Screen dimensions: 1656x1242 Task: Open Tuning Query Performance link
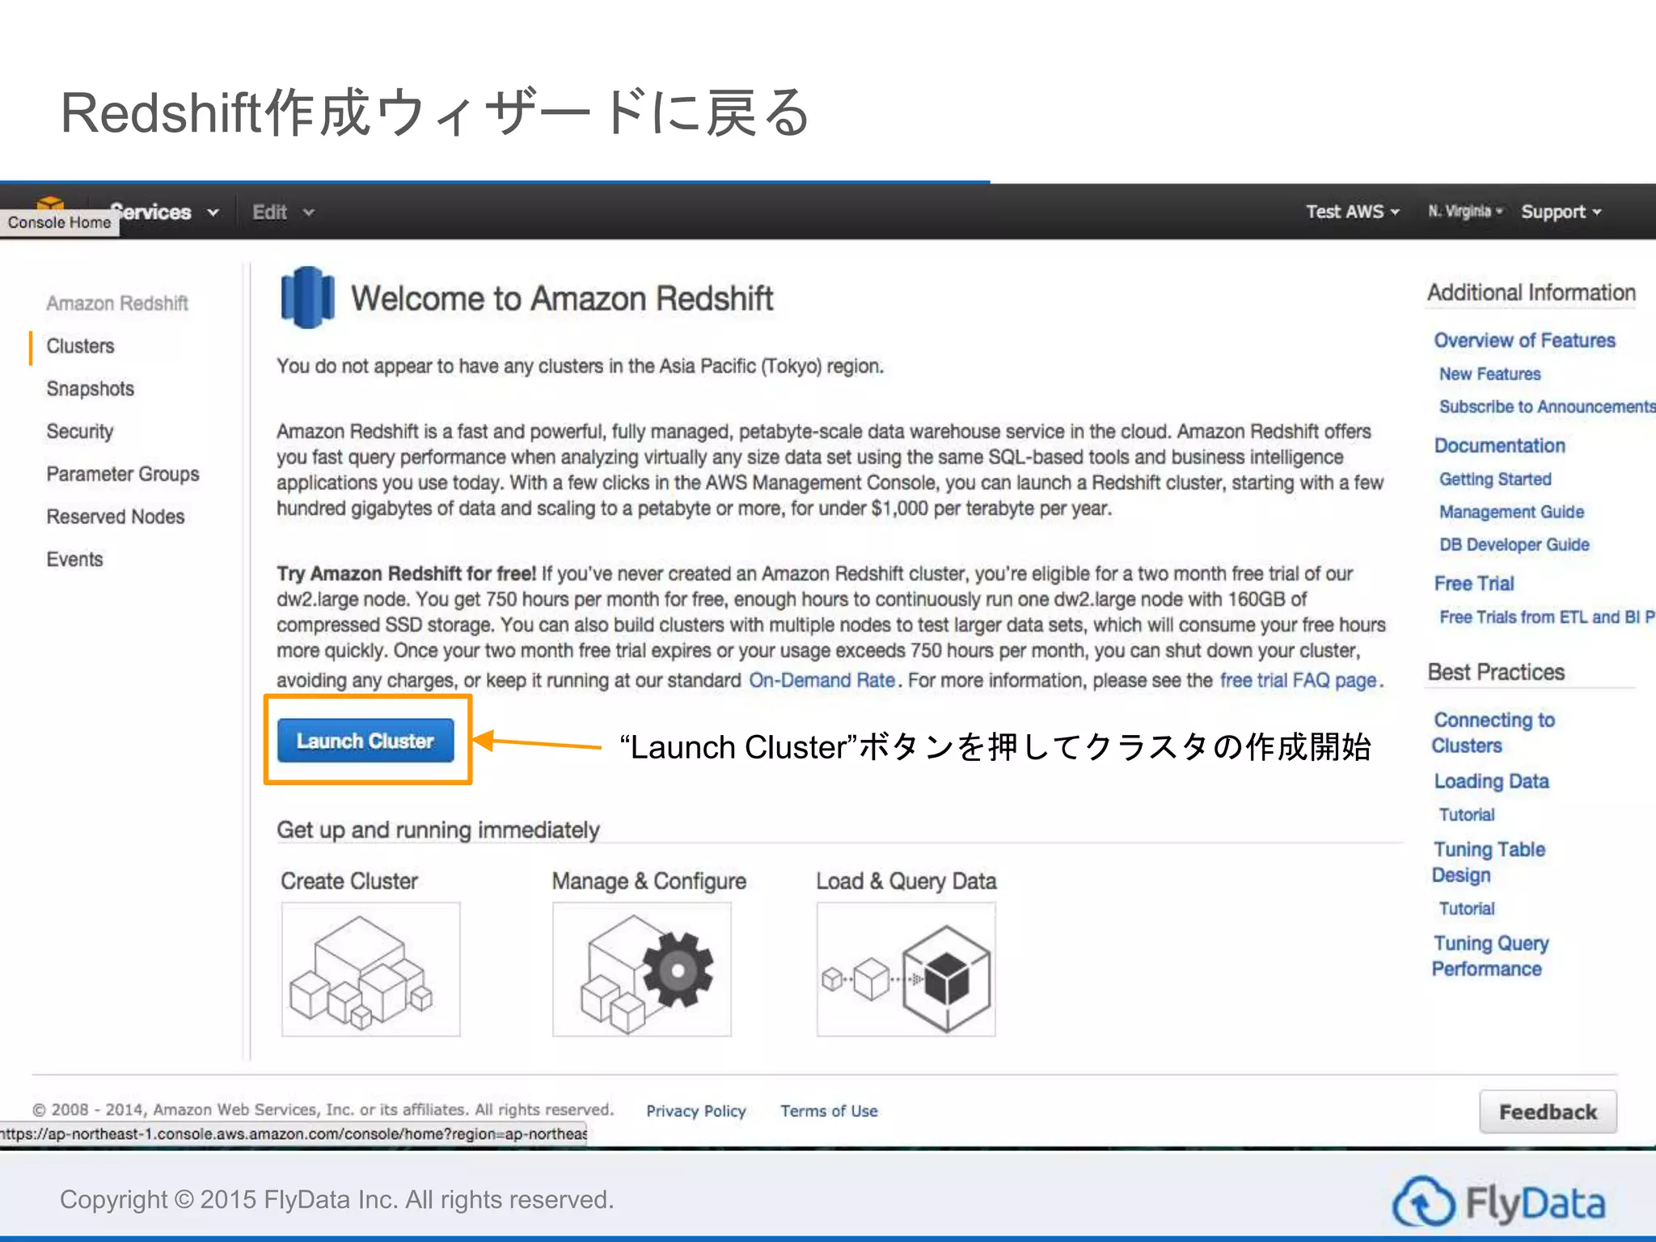(1490, 956)
